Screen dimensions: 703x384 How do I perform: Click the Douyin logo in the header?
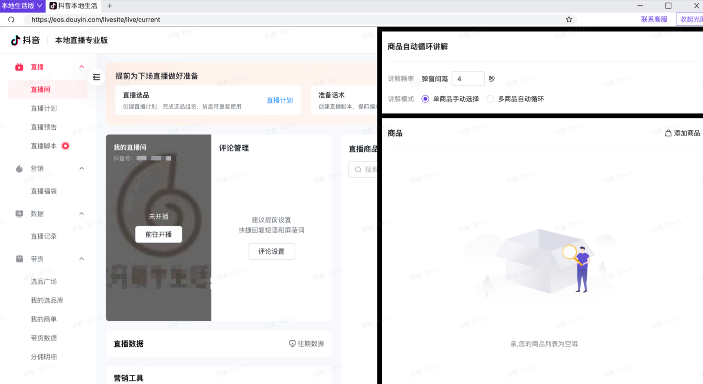click(x=25, y=40)
